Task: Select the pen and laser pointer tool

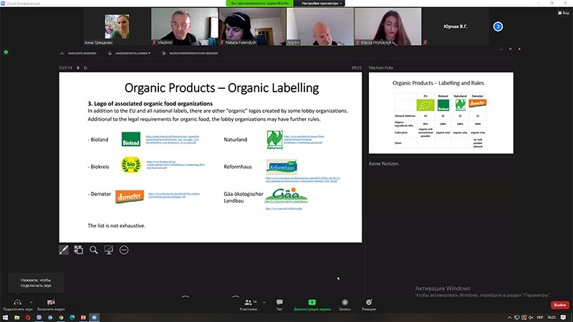Action: [64, 250]
